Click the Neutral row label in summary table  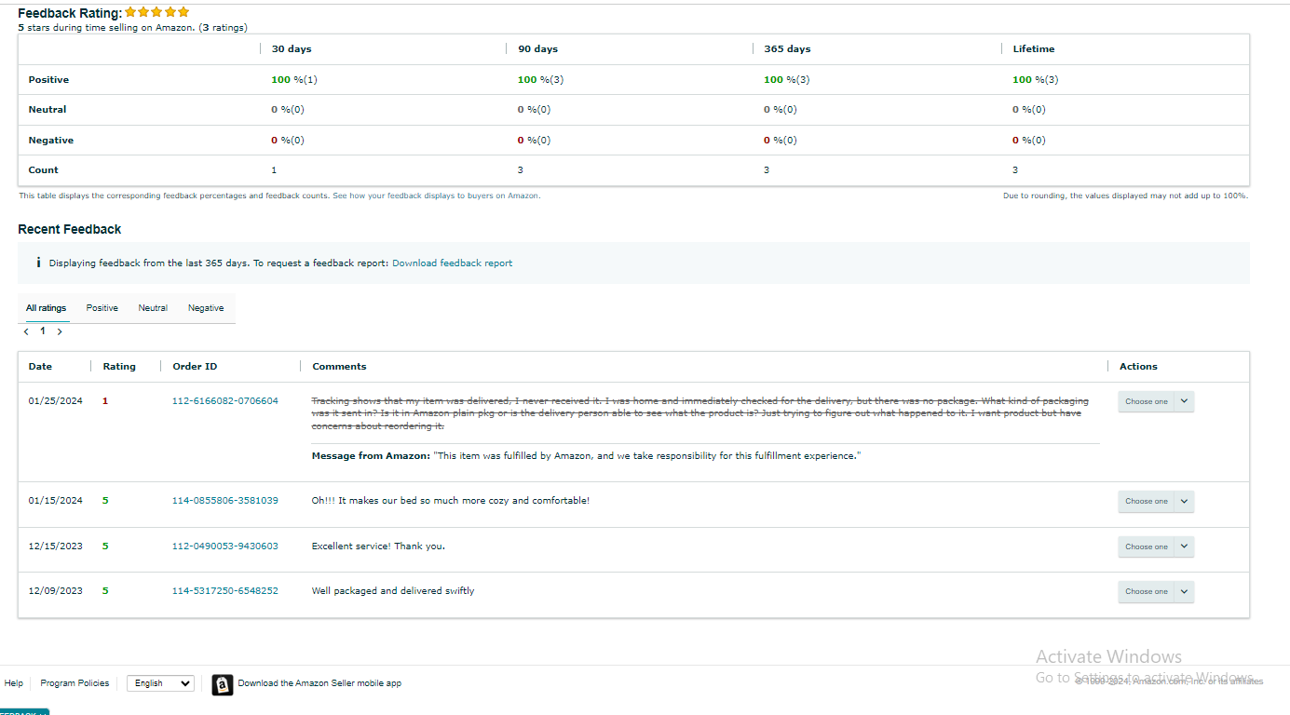(48, 110)
